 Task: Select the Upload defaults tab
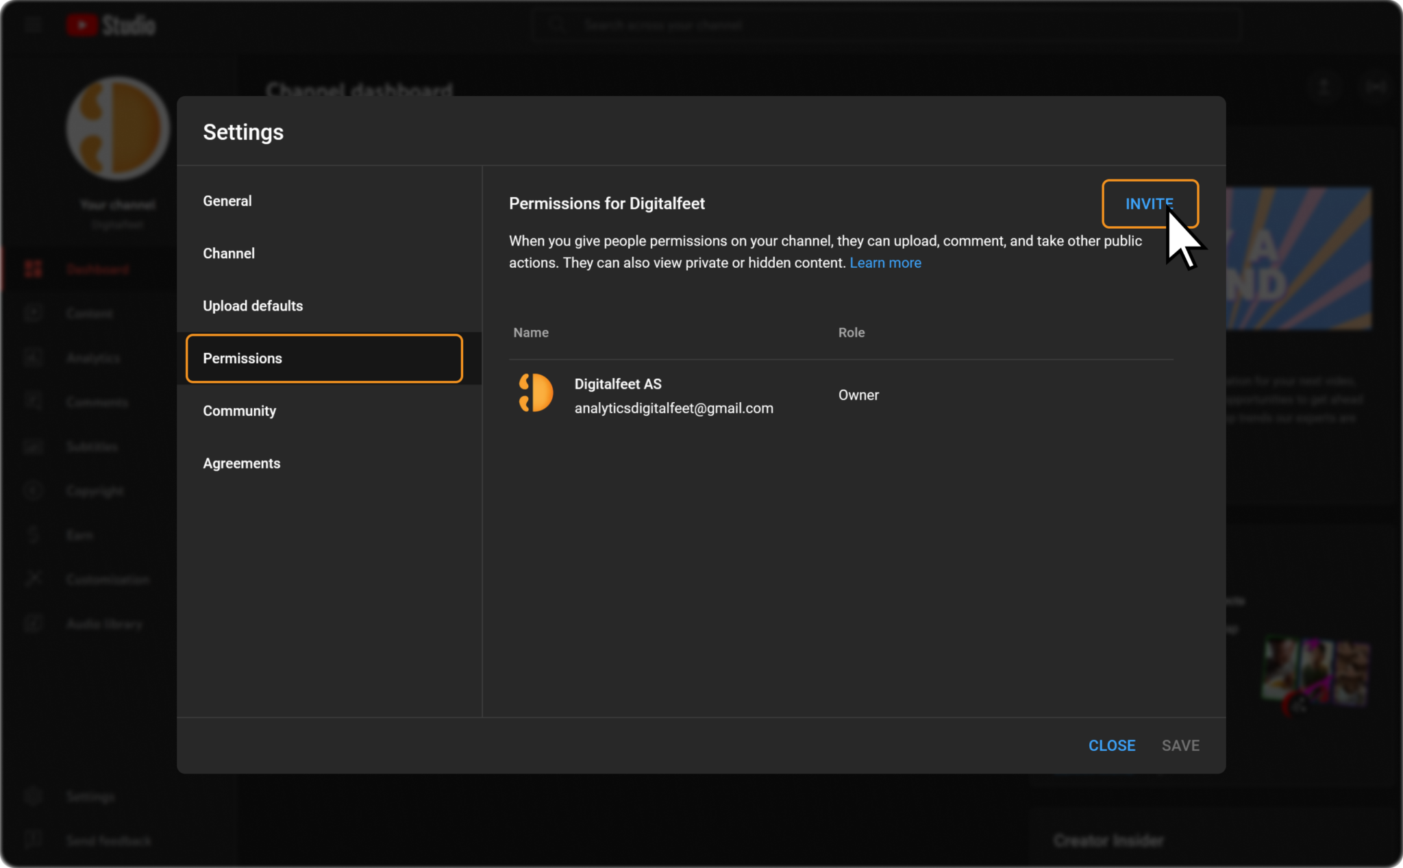coord(253,306)
